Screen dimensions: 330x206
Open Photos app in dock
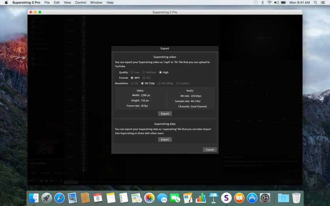[149, 198]
